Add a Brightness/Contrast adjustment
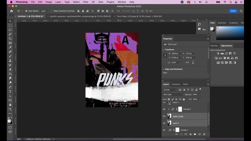Screen dimensions: 251x141 pos(218,54)
